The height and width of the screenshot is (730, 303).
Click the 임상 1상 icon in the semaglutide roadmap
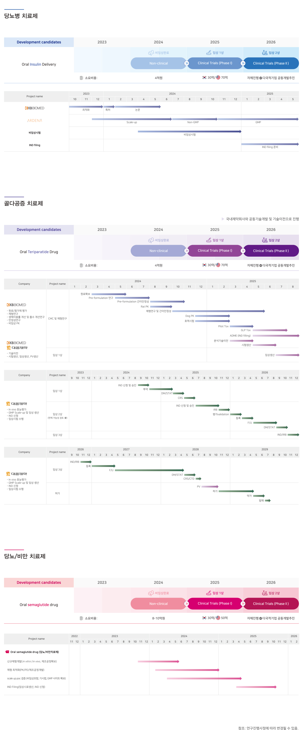pyautogui.click(x=208, y=593)
